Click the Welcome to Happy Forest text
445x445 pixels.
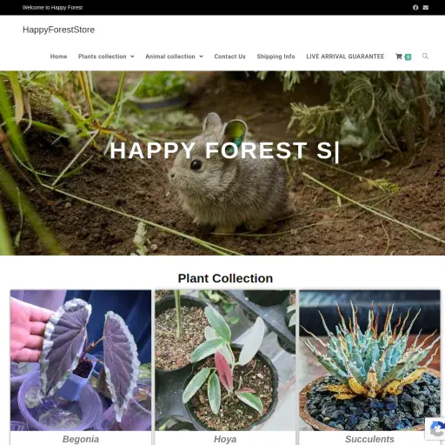(52, 8)
